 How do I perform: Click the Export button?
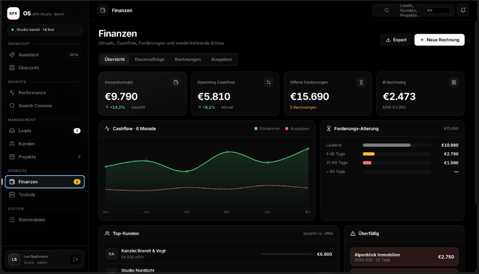pos(396,40)
